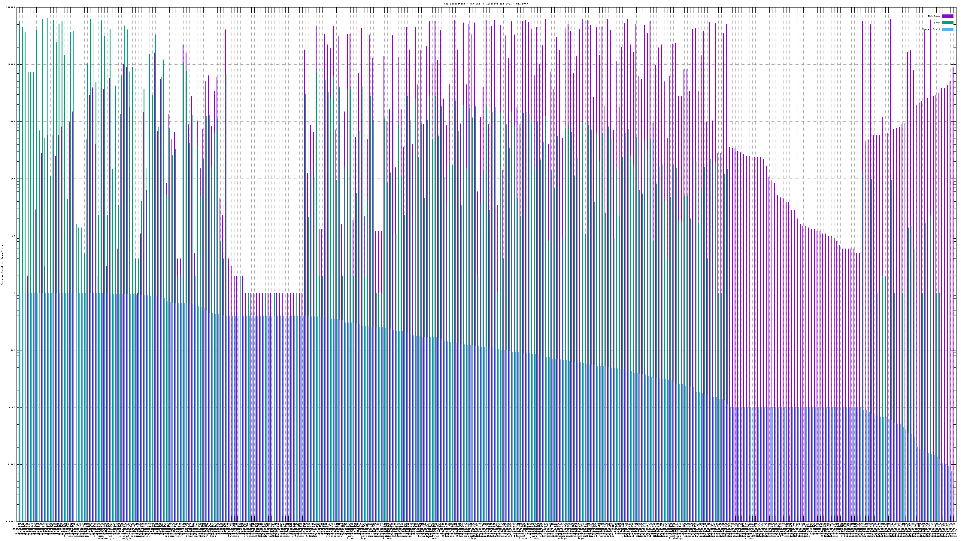Click the 10000 y-axis tick label
This screenshot has height=541, width=961.
(x=12, y=64)
